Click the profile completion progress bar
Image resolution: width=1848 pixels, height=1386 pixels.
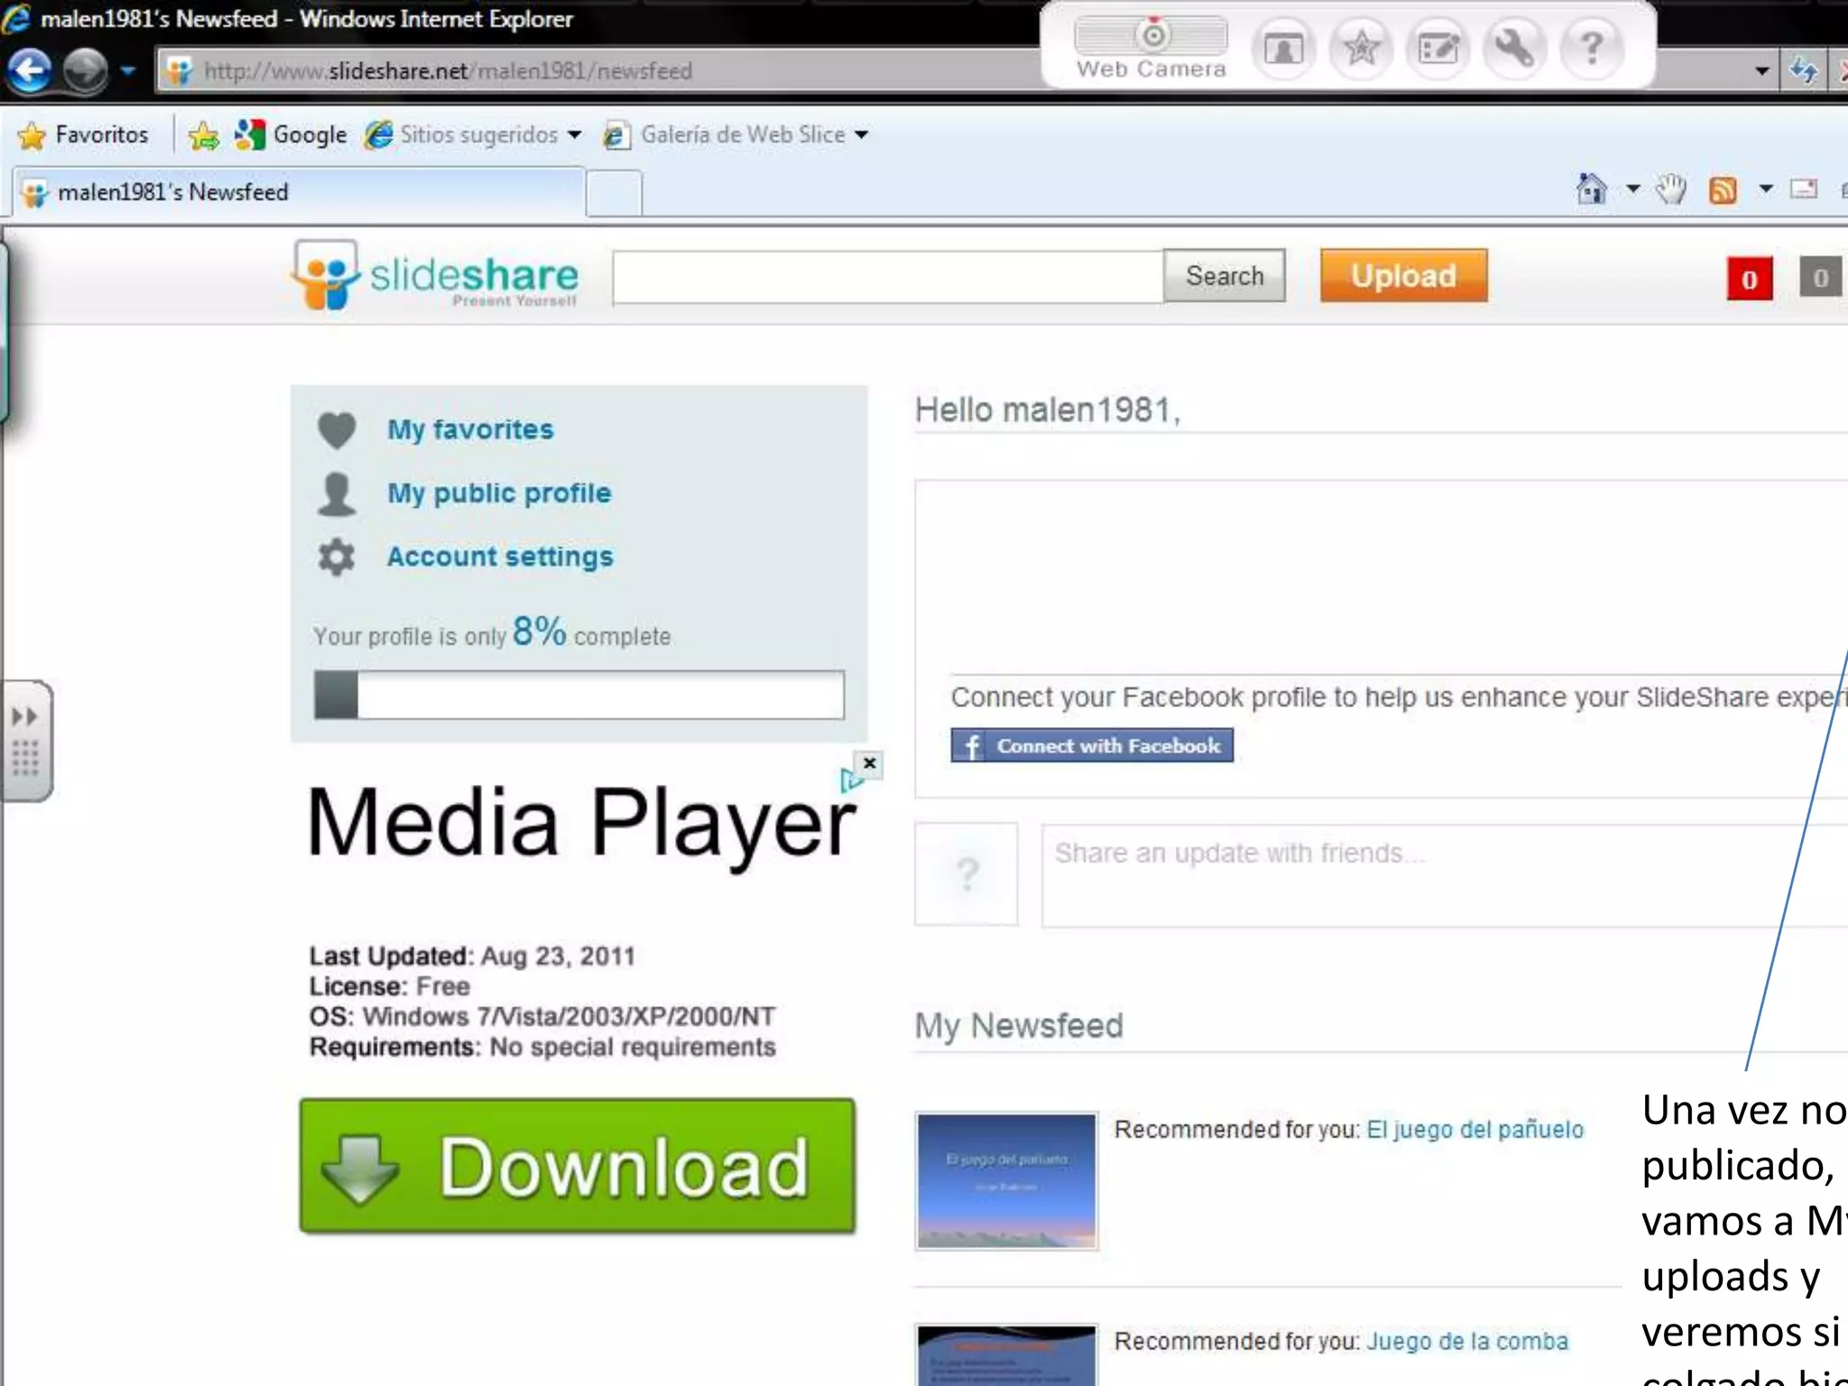tap(579, 696)
